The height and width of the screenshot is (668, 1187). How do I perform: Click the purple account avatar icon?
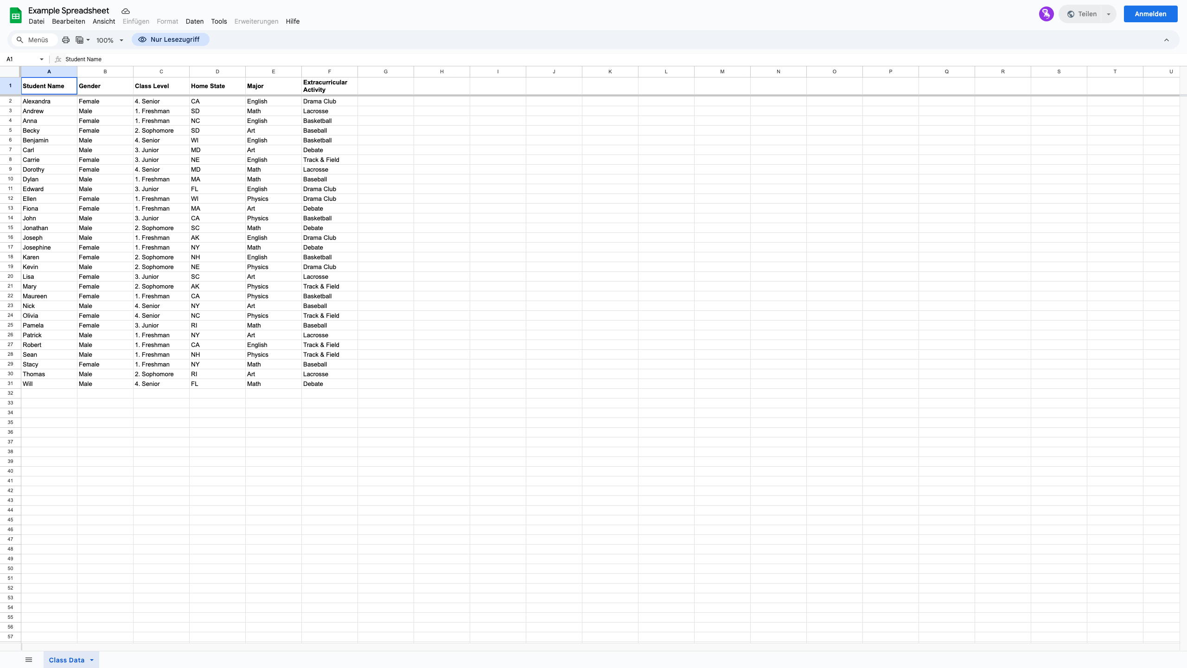click(x=1047, y=13)
